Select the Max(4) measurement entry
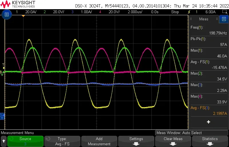229x147 pixels. [x=209, y=99]
